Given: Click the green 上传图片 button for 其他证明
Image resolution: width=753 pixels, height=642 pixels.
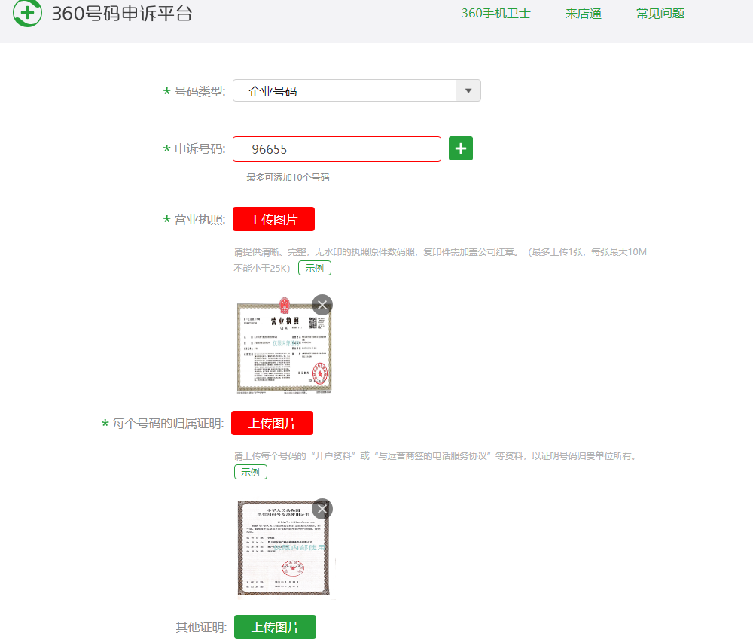Looking at the screenshot, I should [275, 626].
